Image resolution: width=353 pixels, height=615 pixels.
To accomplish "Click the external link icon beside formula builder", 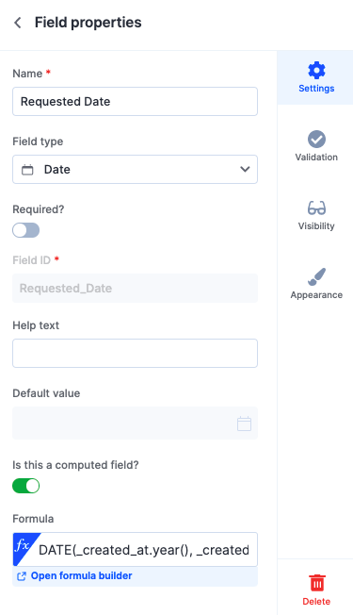I will point(22,576).
